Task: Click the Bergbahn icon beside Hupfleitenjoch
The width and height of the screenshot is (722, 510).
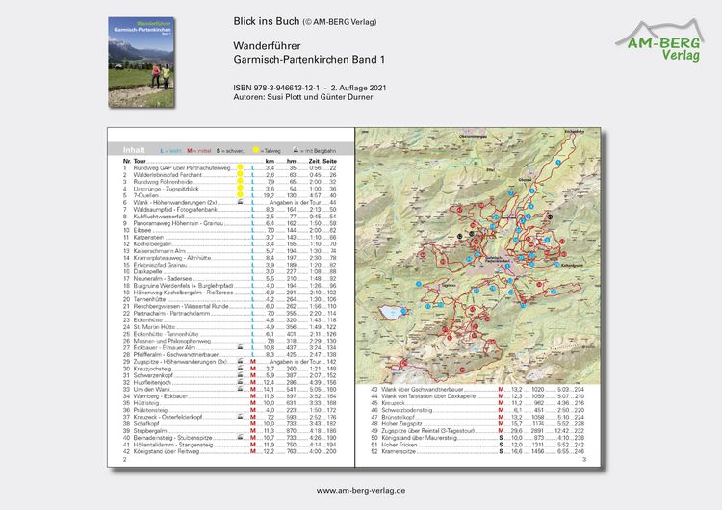Action: point(240,382)
